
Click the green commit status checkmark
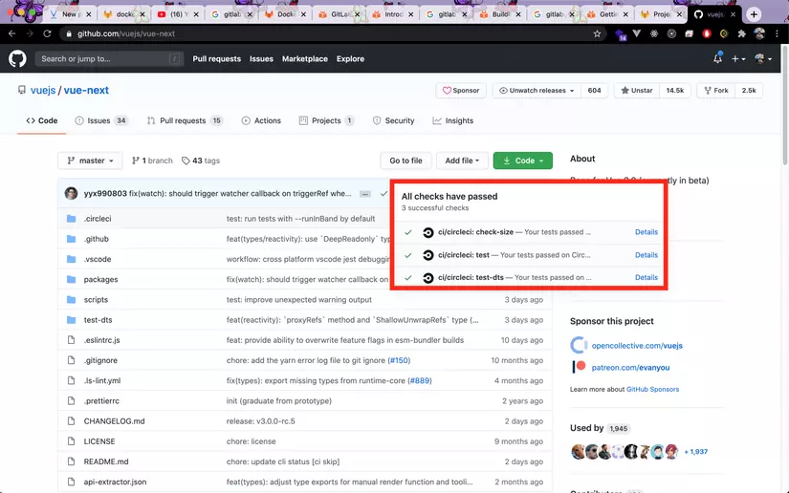tap(384, 194)
